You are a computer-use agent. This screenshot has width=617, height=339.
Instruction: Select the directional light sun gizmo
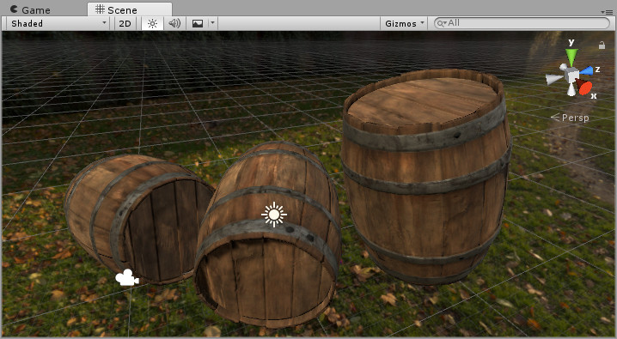[x=274, y=215]
